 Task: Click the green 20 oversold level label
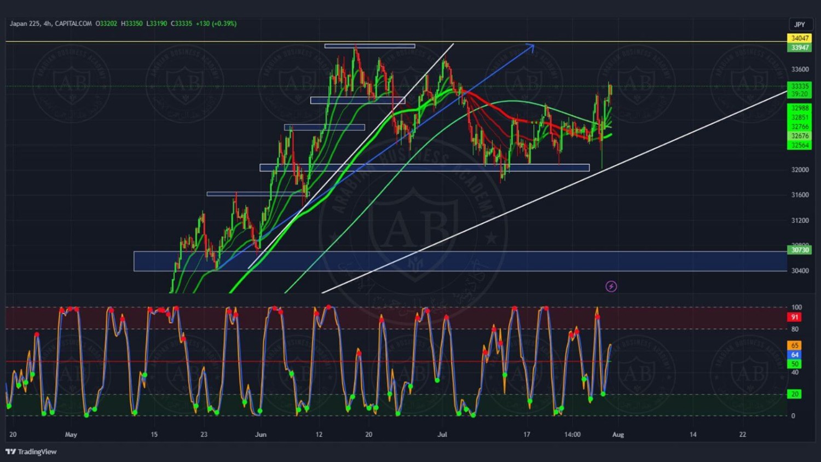pos(794,394)
